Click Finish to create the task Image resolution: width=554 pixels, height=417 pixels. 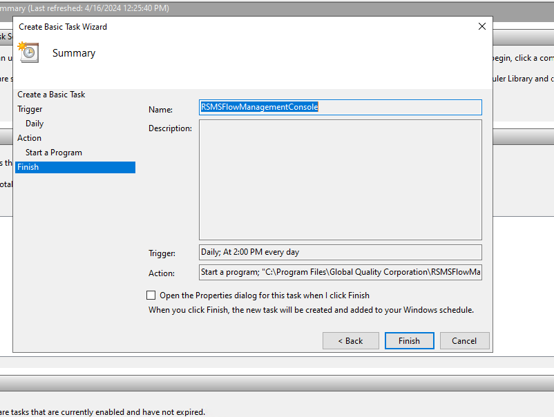click(409, 341)
